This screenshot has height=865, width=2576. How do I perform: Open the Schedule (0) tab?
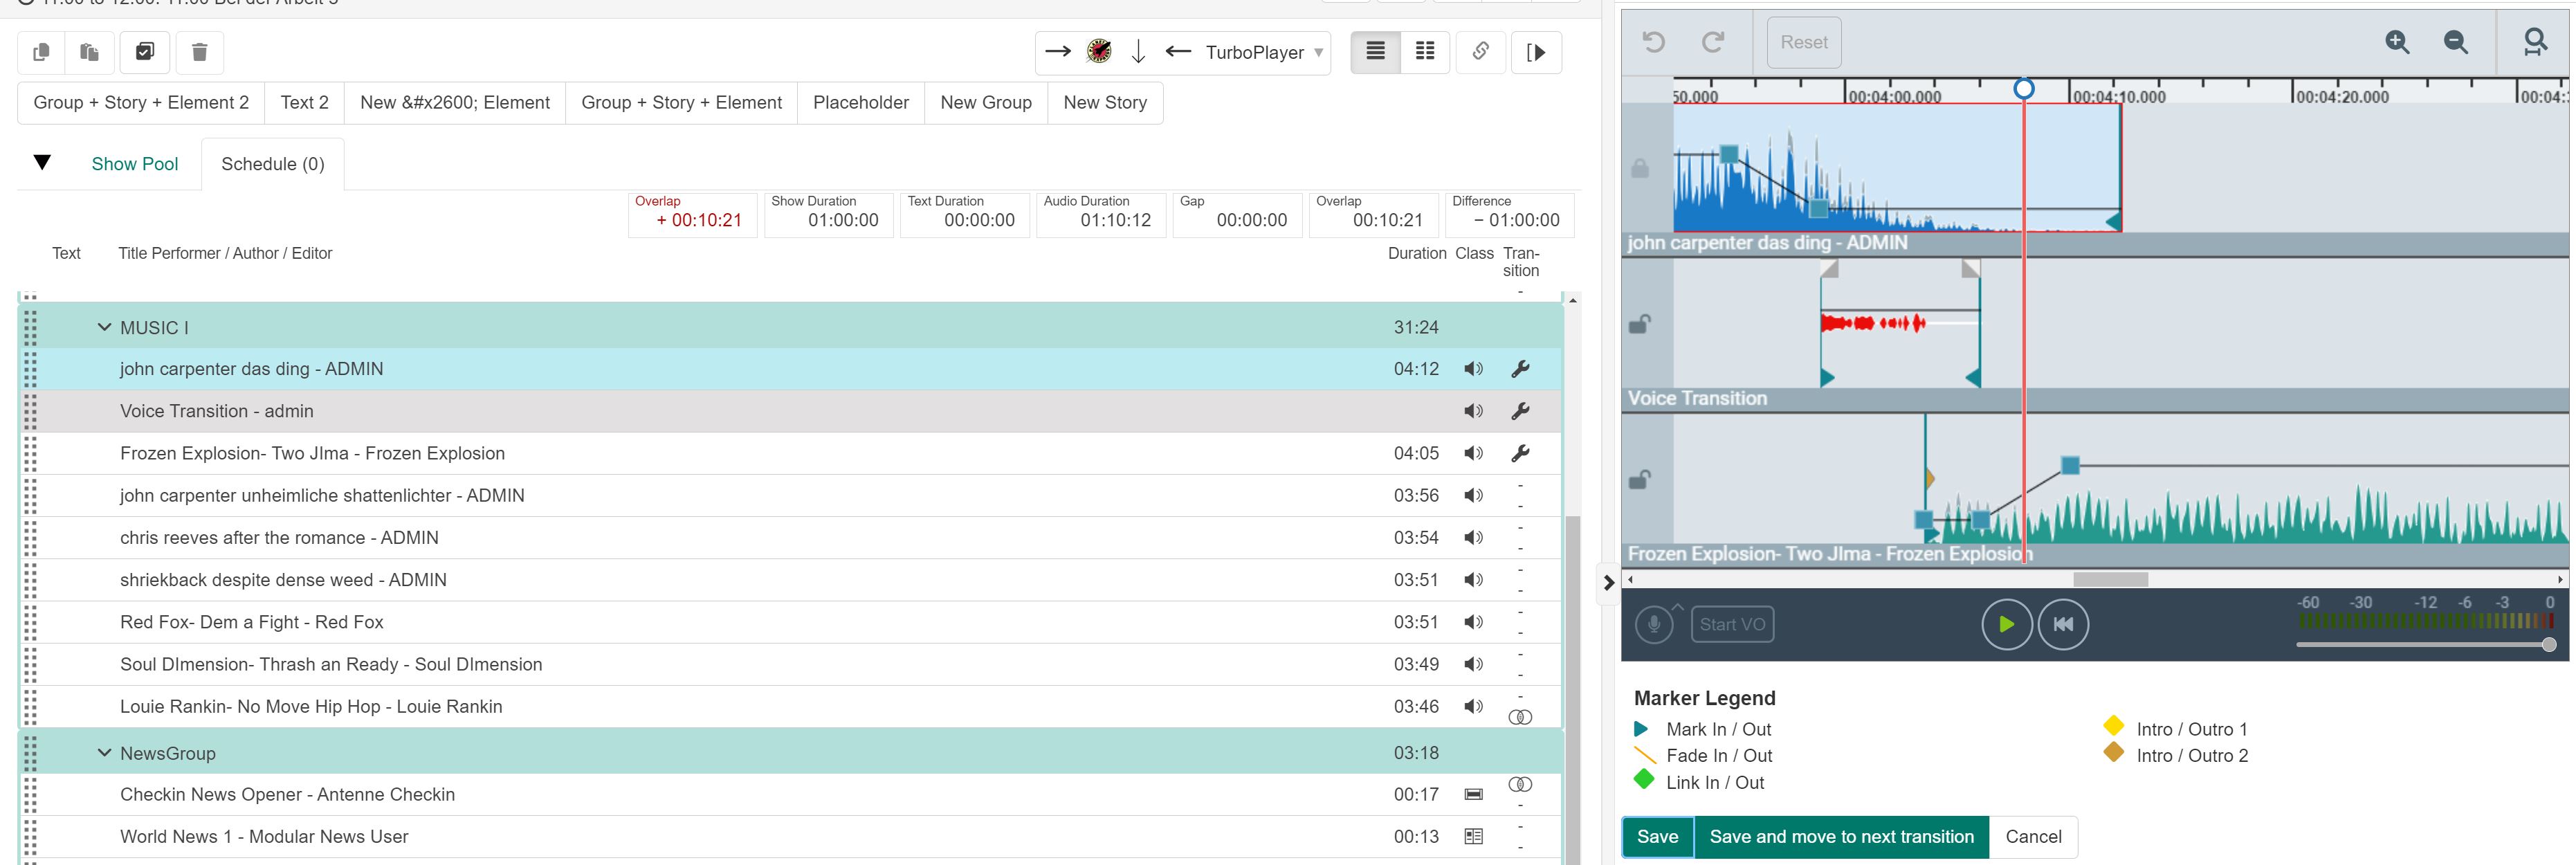273,164
